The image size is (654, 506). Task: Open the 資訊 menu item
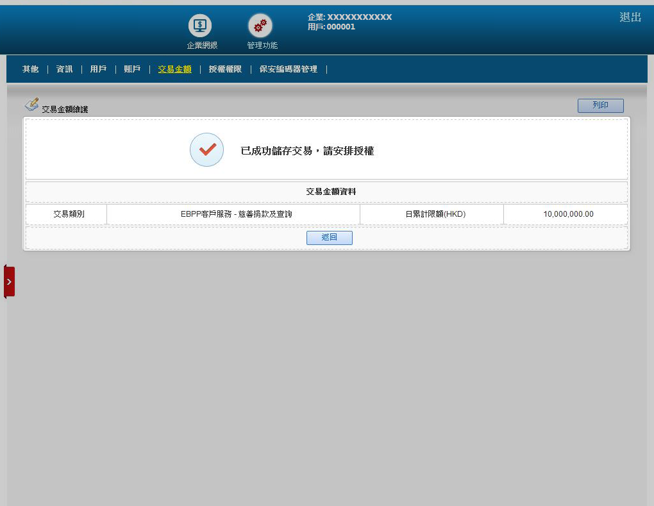tap(64, 69)
